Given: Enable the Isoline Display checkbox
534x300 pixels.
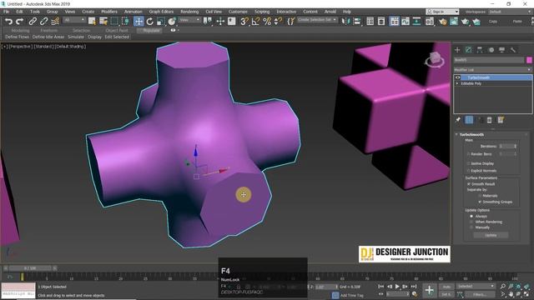Looking at the screenshot, I should point(469,163).
